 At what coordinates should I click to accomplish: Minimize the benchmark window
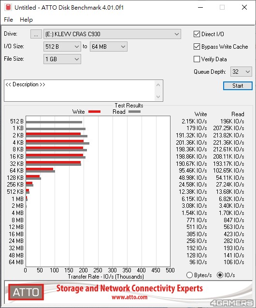pos(200,7)
